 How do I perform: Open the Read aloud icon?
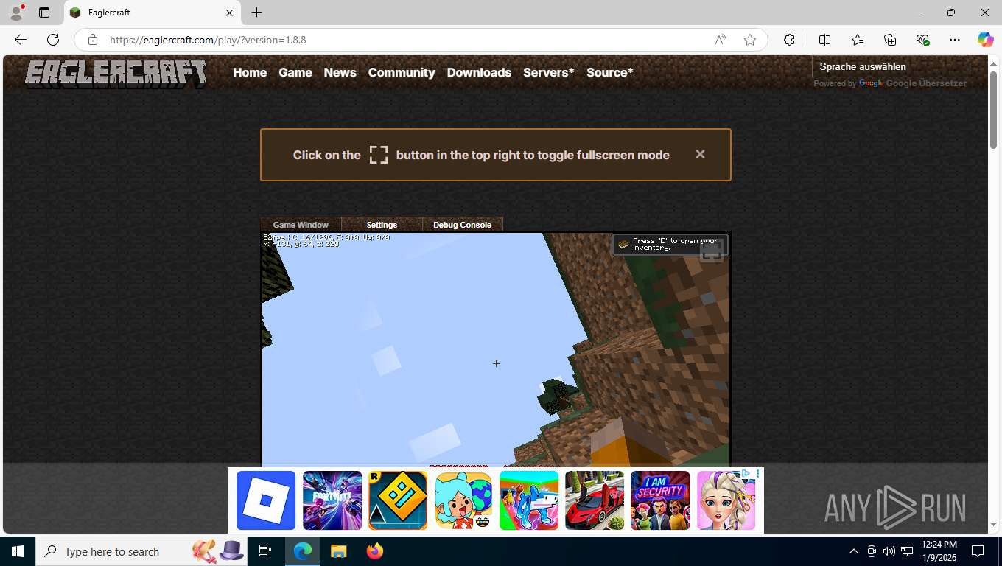coord(721,40)
